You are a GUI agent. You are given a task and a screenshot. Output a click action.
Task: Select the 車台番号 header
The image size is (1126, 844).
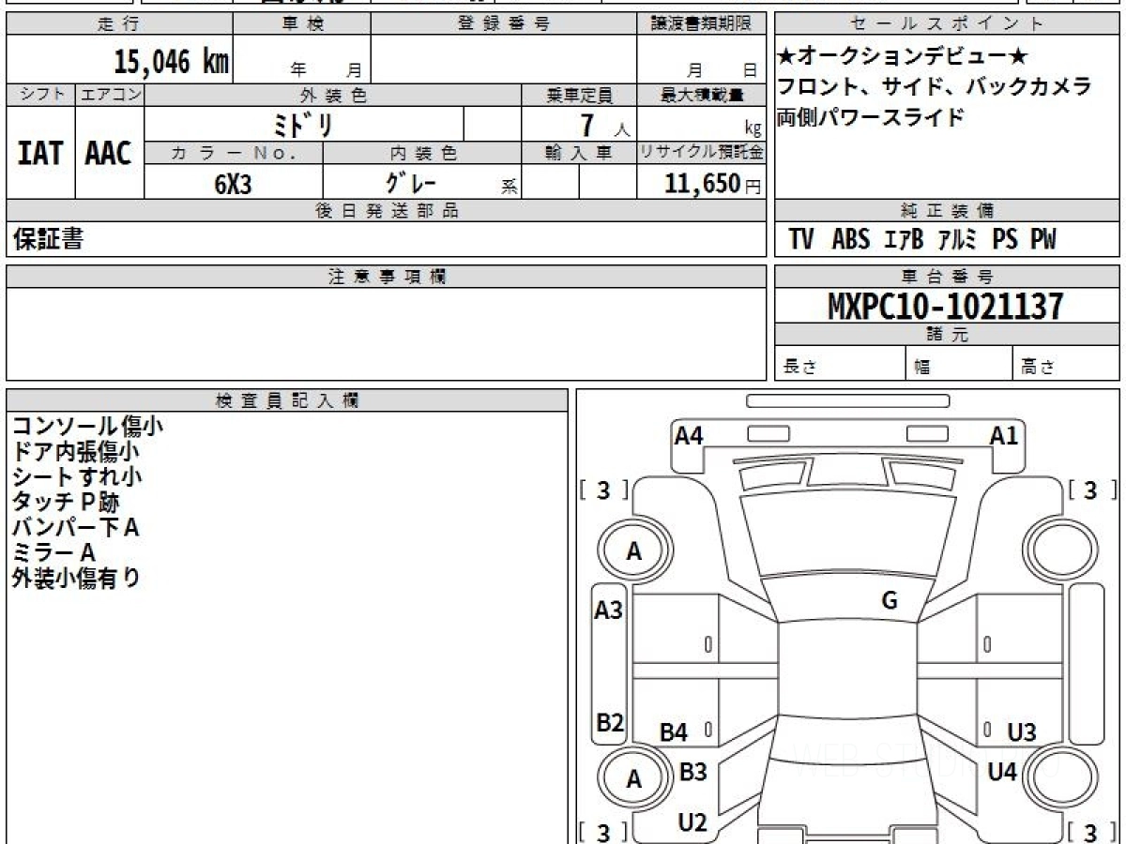[x=947, y=277]
